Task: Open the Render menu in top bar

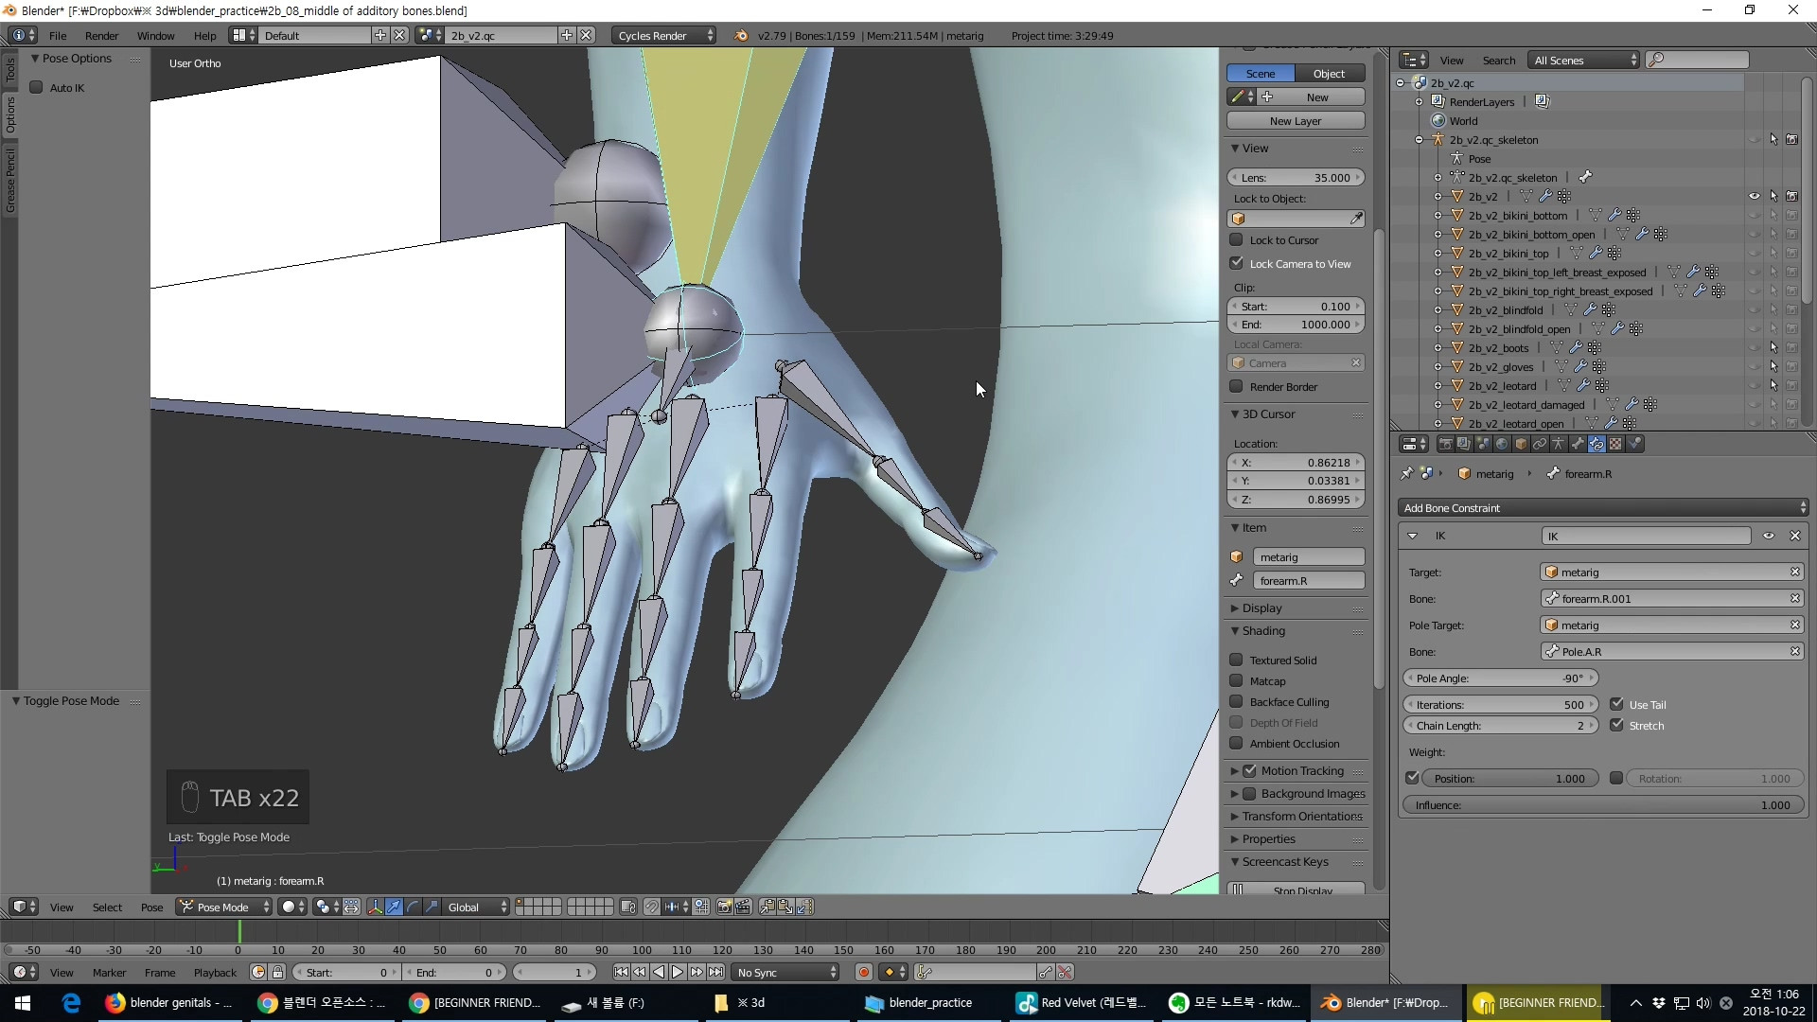Action: 101,35
